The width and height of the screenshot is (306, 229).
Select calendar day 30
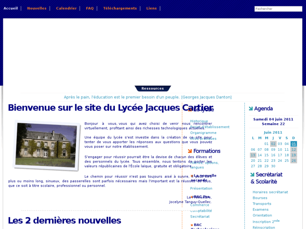pos(273,166)
